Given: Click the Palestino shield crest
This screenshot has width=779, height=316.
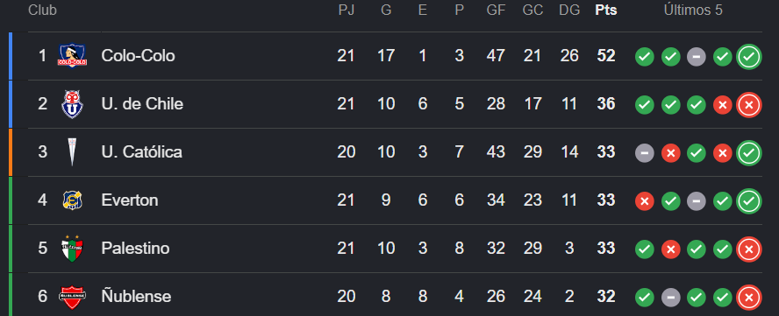Looking at the screenshot, I should tap(72, 248).
